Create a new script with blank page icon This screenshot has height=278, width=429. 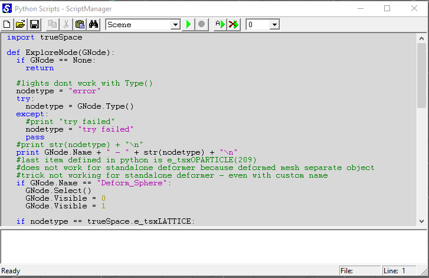tap(7, 25)
